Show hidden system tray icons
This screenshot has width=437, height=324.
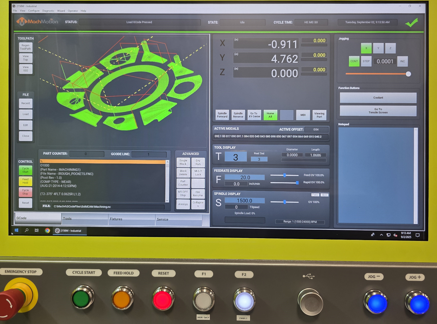(381, 235)
